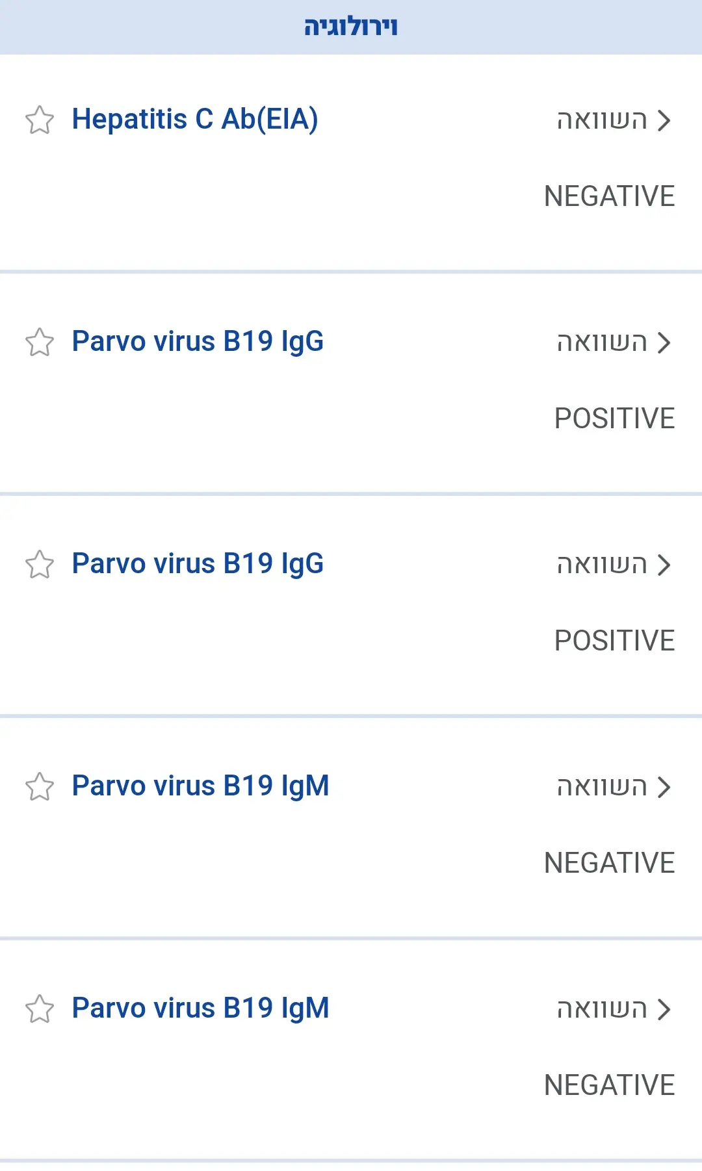Open השוואה comparison for Hepatitis C Ab(EIA)

[x=613, y=120]
